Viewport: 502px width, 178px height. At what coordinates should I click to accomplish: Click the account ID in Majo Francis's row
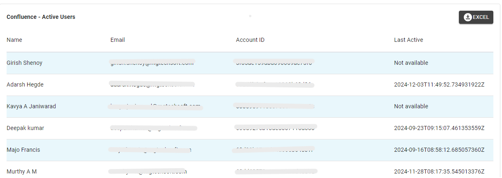pos(274,149)
